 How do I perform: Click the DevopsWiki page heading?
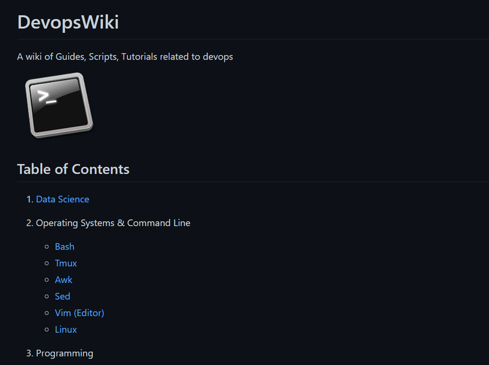68,22
